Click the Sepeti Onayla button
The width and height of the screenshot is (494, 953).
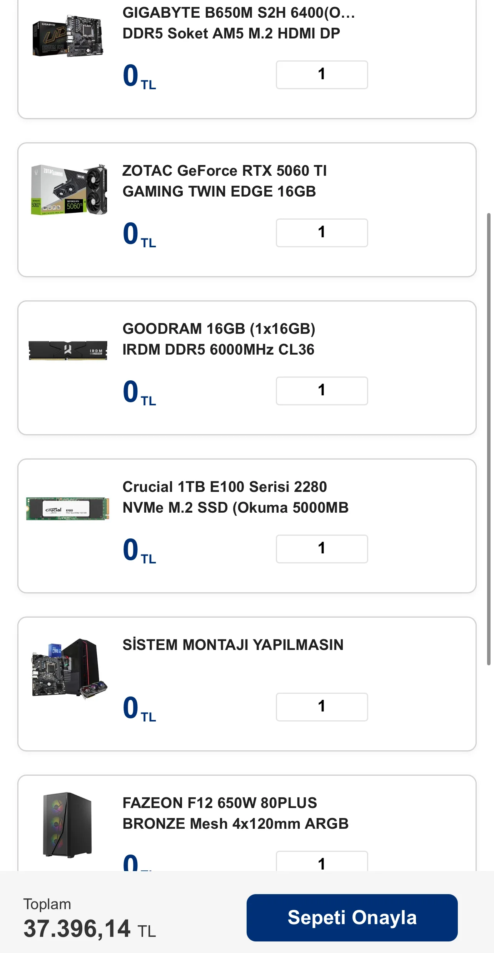tap(352, 917)
